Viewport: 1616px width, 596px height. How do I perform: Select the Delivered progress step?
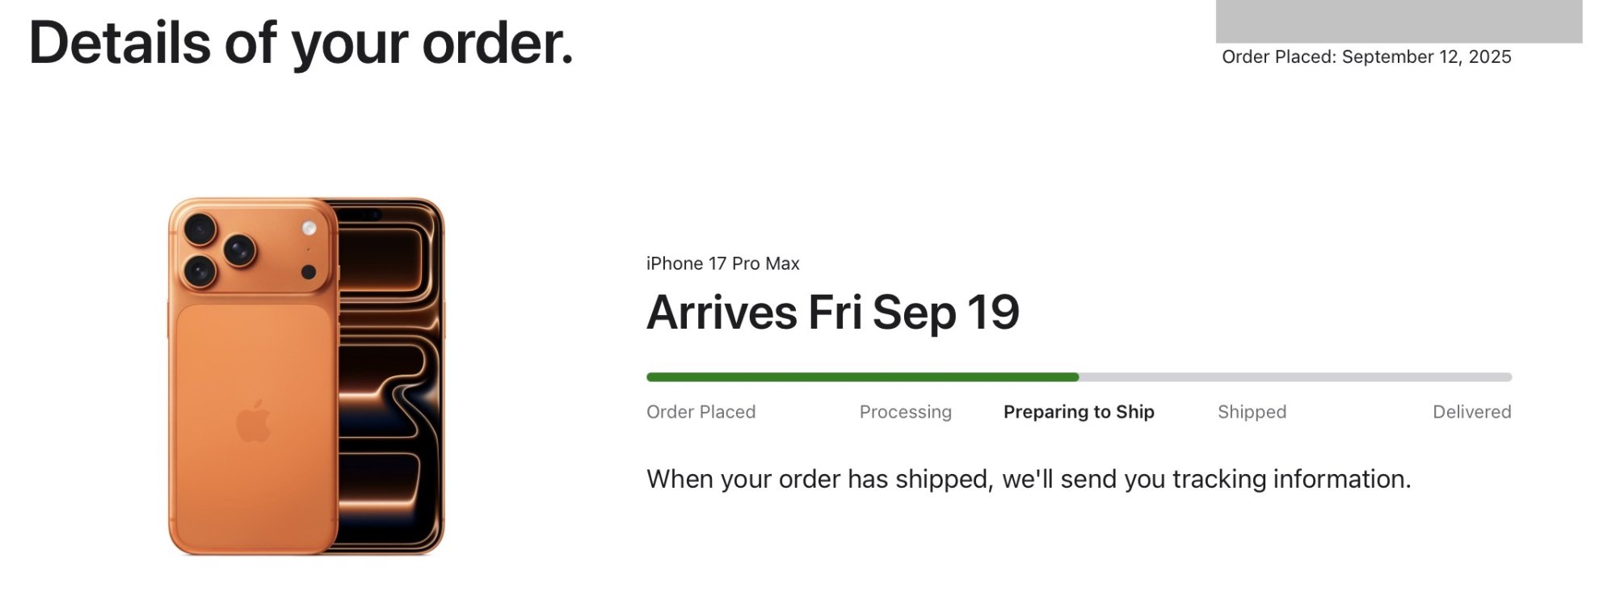coord(1471,412)
